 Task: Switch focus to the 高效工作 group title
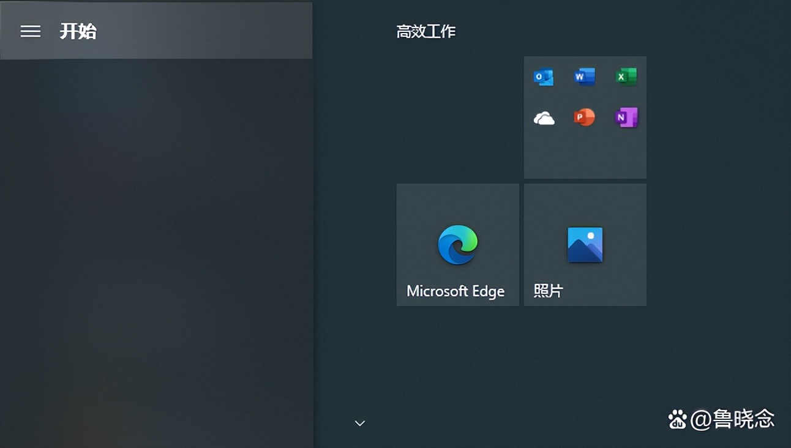[425, 31]
